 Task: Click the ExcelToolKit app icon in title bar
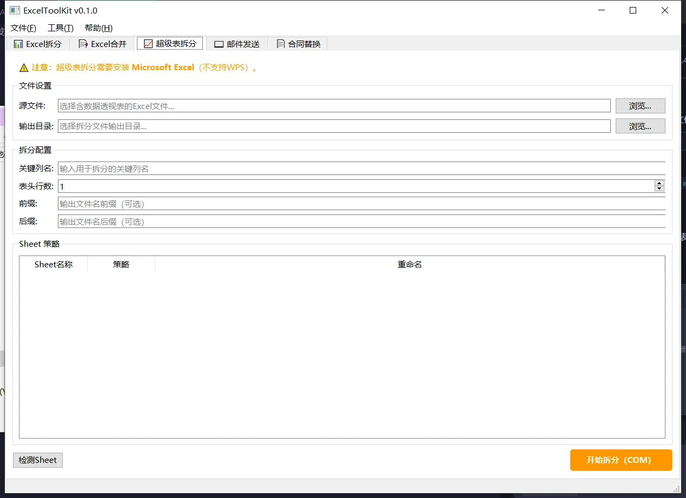(15, 10)
